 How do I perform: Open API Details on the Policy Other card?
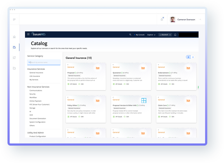[x=72, y=117]
